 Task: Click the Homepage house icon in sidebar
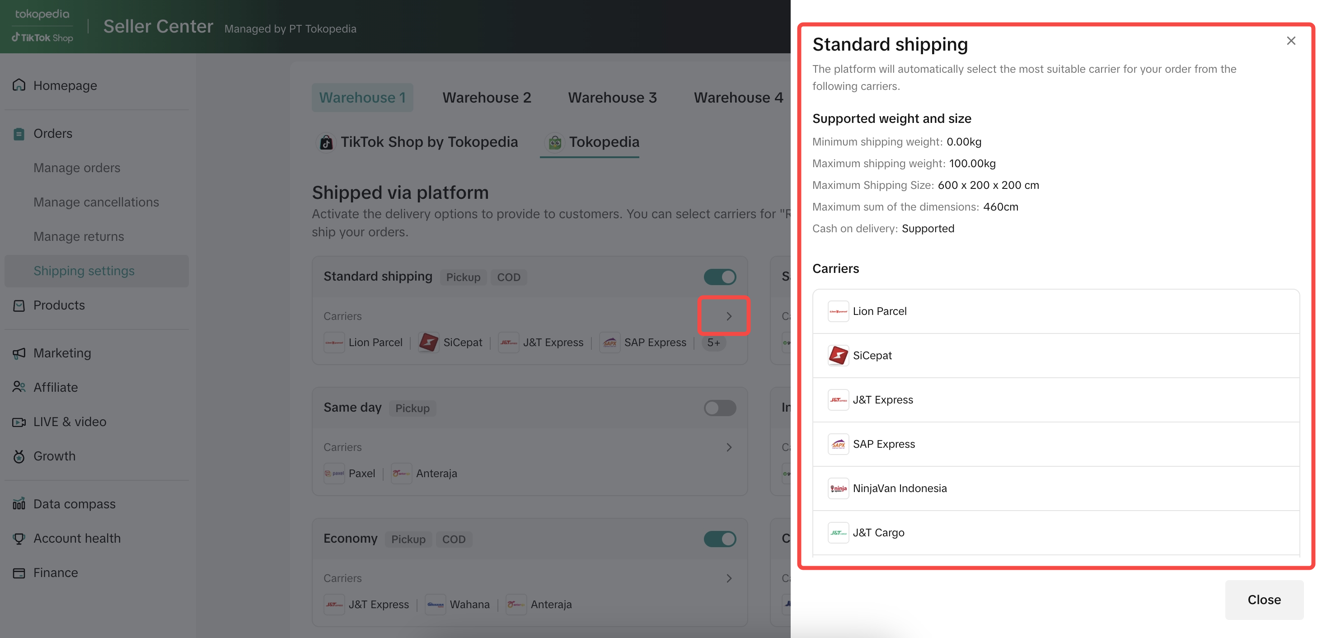(x=19, y=85)
